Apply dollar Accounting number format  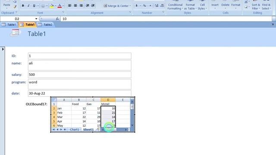[137, 6]
